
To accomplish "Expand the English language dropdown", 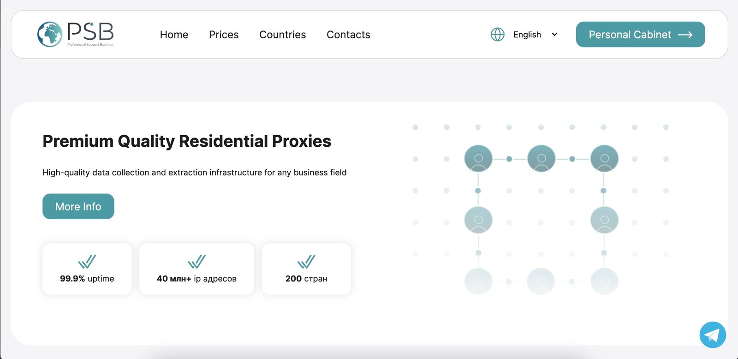I will 527,35.
